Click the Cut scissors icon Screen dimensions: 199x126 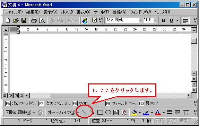click(x=52, y=20)
